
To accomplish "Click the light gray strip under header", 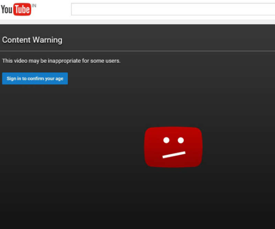I will (137, 22).
